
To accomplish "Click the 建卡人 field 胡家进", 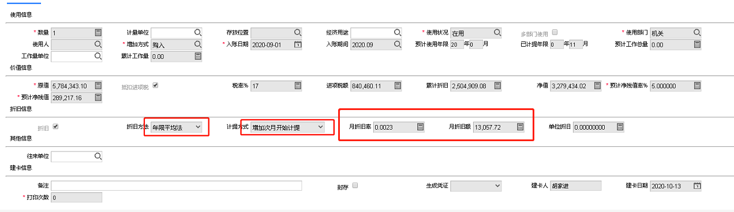I will point(576,186).
